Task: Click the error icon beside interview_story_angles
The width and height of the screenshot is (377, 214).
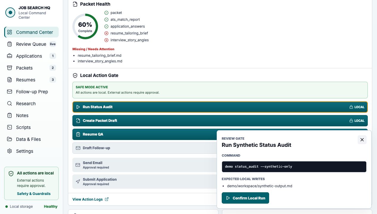Action: (x=106, y=40)
